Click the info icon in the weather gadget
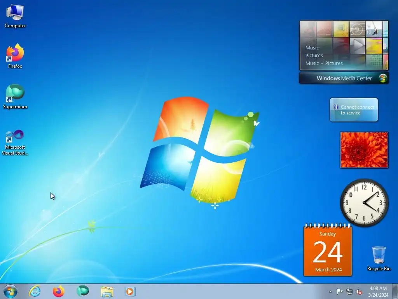This screenshot has height=299, width=398. [336, 107]
